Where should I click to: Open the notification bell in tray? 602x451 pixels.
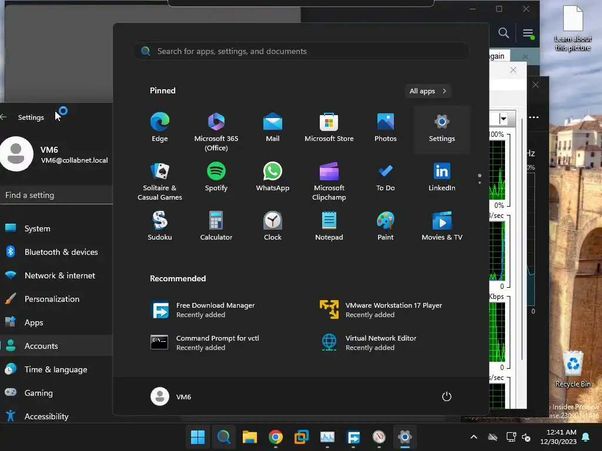click(x=586, y=437)
